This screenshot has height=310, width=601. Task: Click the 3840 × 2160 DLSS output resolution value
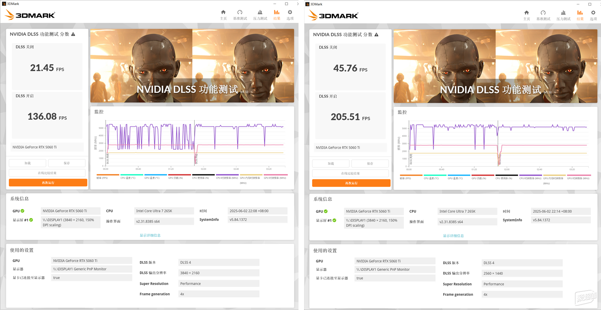click(x=219, y=273)
